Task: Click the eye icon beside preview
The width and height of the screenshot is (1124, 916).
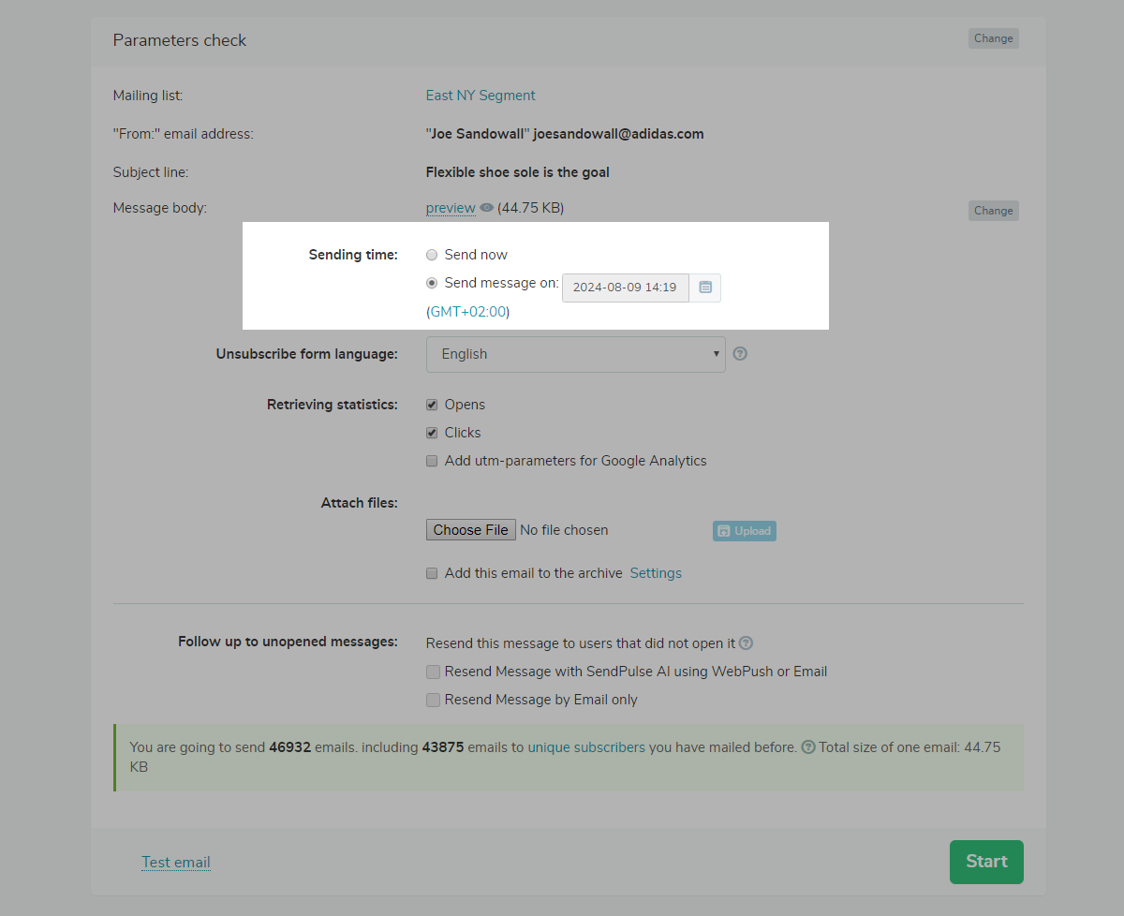Action: pos(486,208)
